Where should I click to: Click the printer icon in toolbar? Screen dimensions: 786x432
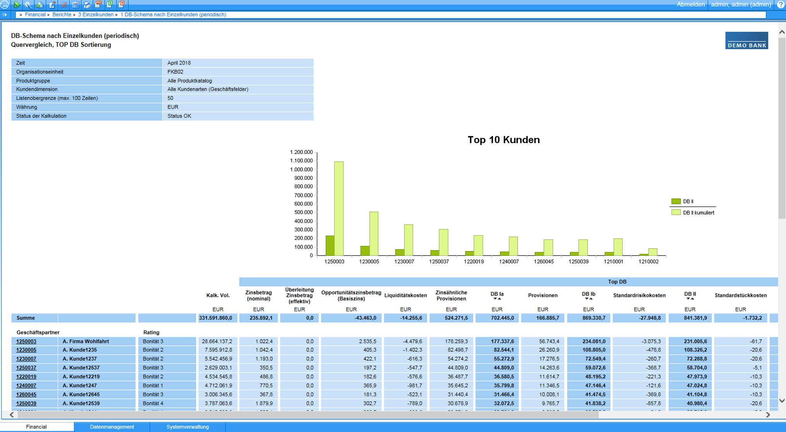87,5
